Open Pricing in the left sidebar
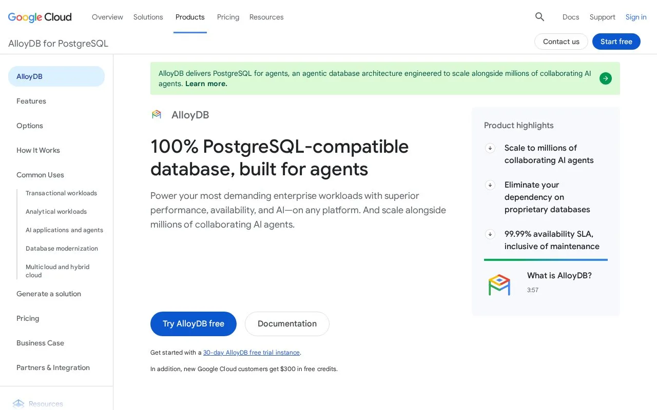This screenshot has width=657, height=410. [x=28, y=318]
